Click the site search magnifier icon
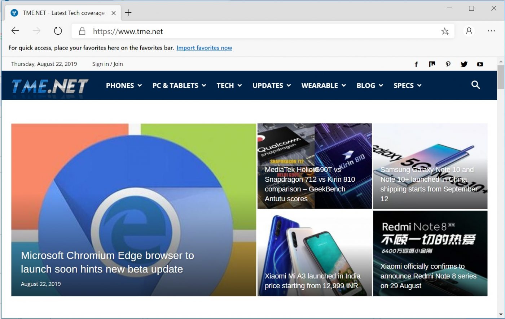This screenshot has width=505, height=319. (475, 85)
